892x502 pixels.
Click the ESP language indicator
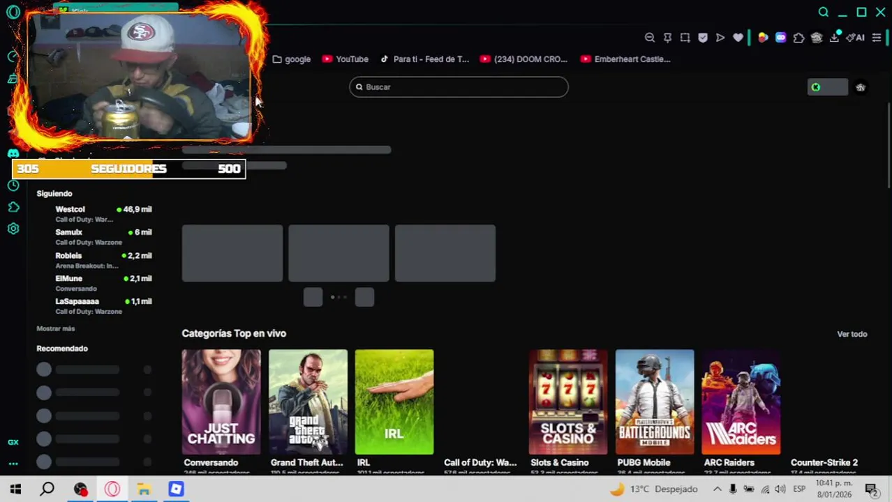click(799, 489)
